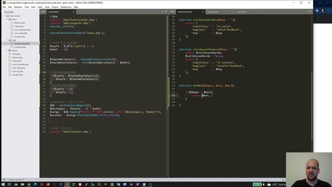Open Windows Start button

click(3, 184)
